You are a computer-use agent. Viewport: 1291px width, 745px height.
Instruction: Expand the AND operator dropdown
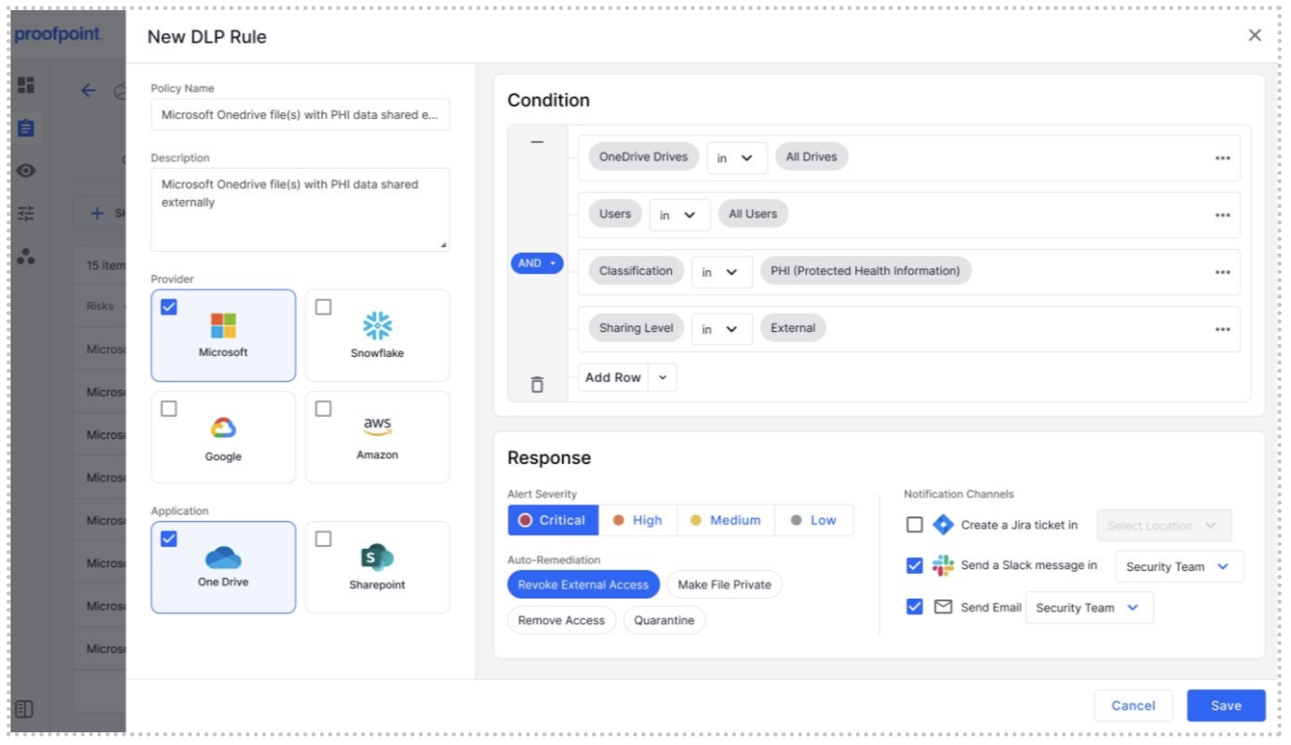click(537, 263)
